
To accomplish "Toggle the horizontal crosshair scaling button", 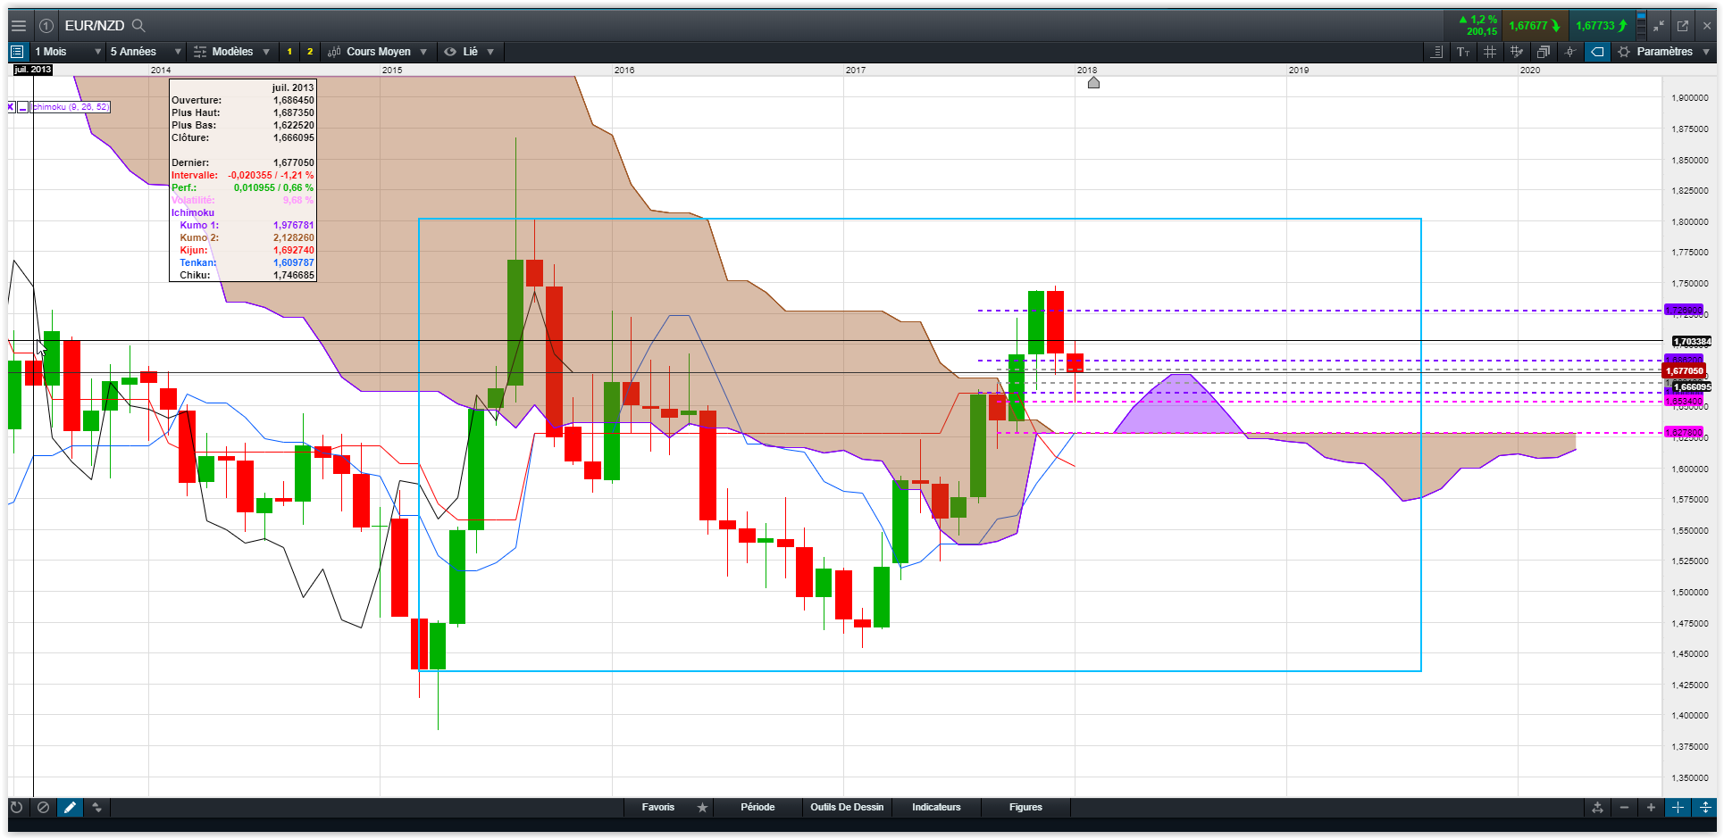I will (1678, 807).
